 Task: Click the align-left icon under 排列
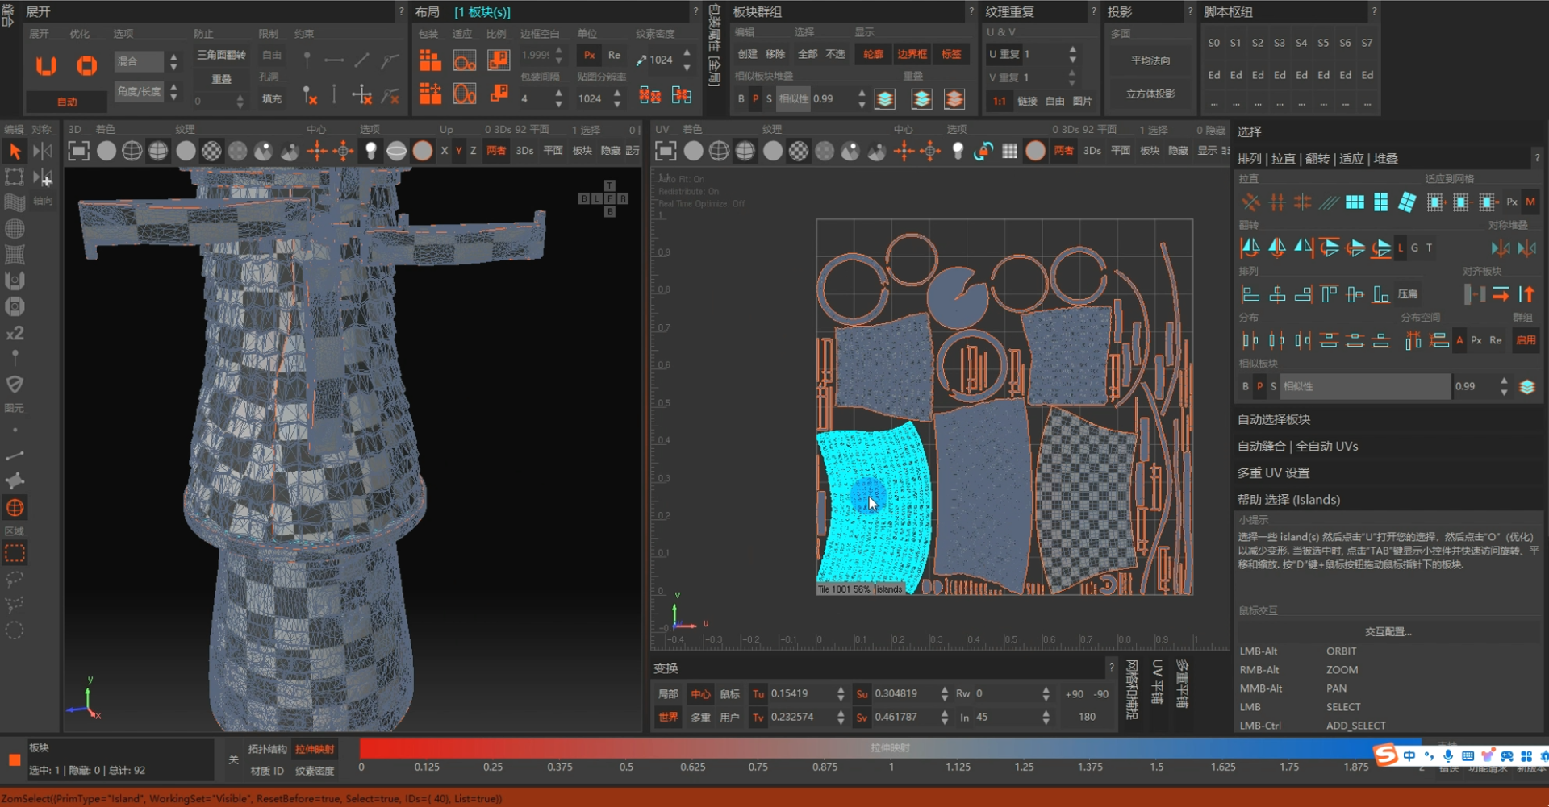[1250, 294]
